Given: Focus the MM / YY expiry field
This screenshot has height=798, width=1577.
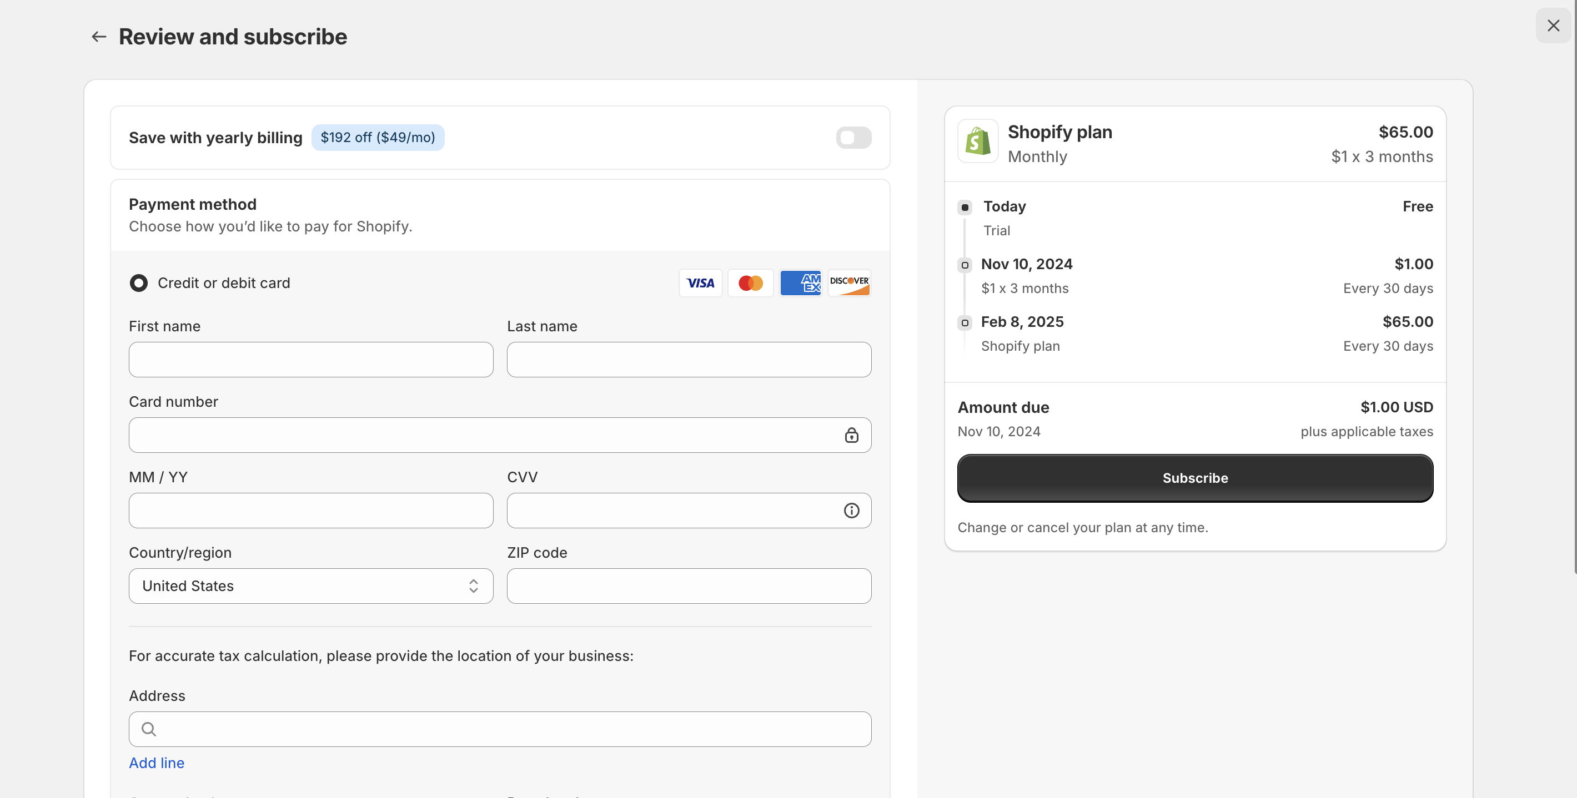Looking at the screenshot, I should [311, 511].
